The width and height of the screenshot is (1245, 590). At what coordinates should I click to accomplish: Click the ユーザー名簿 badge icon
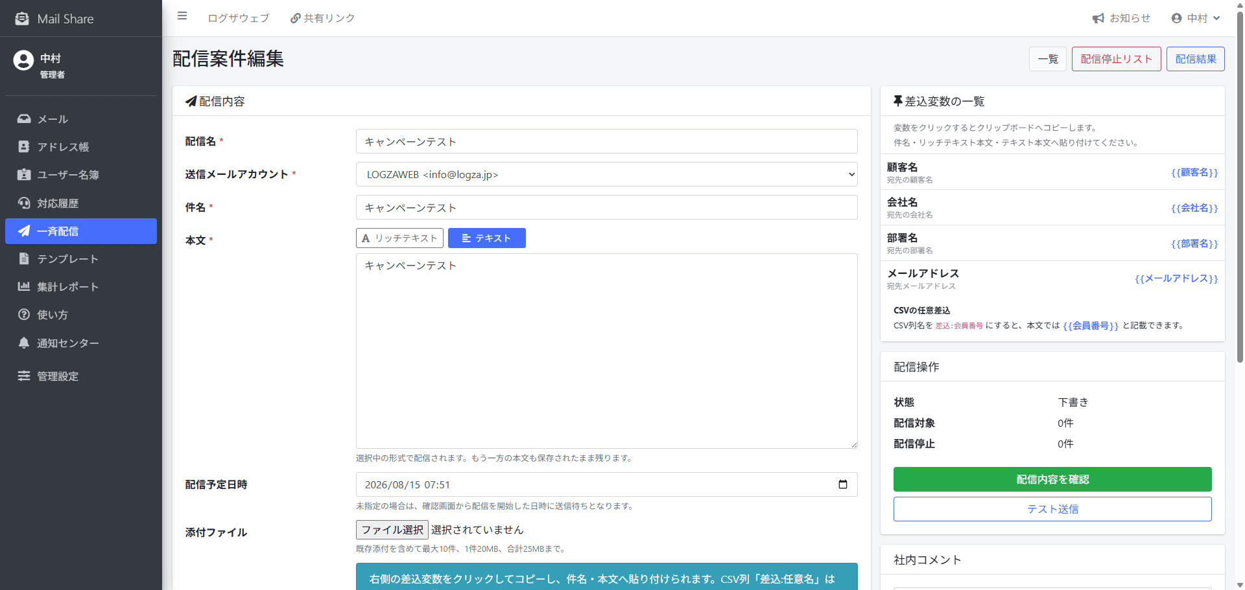pos(24,174)
